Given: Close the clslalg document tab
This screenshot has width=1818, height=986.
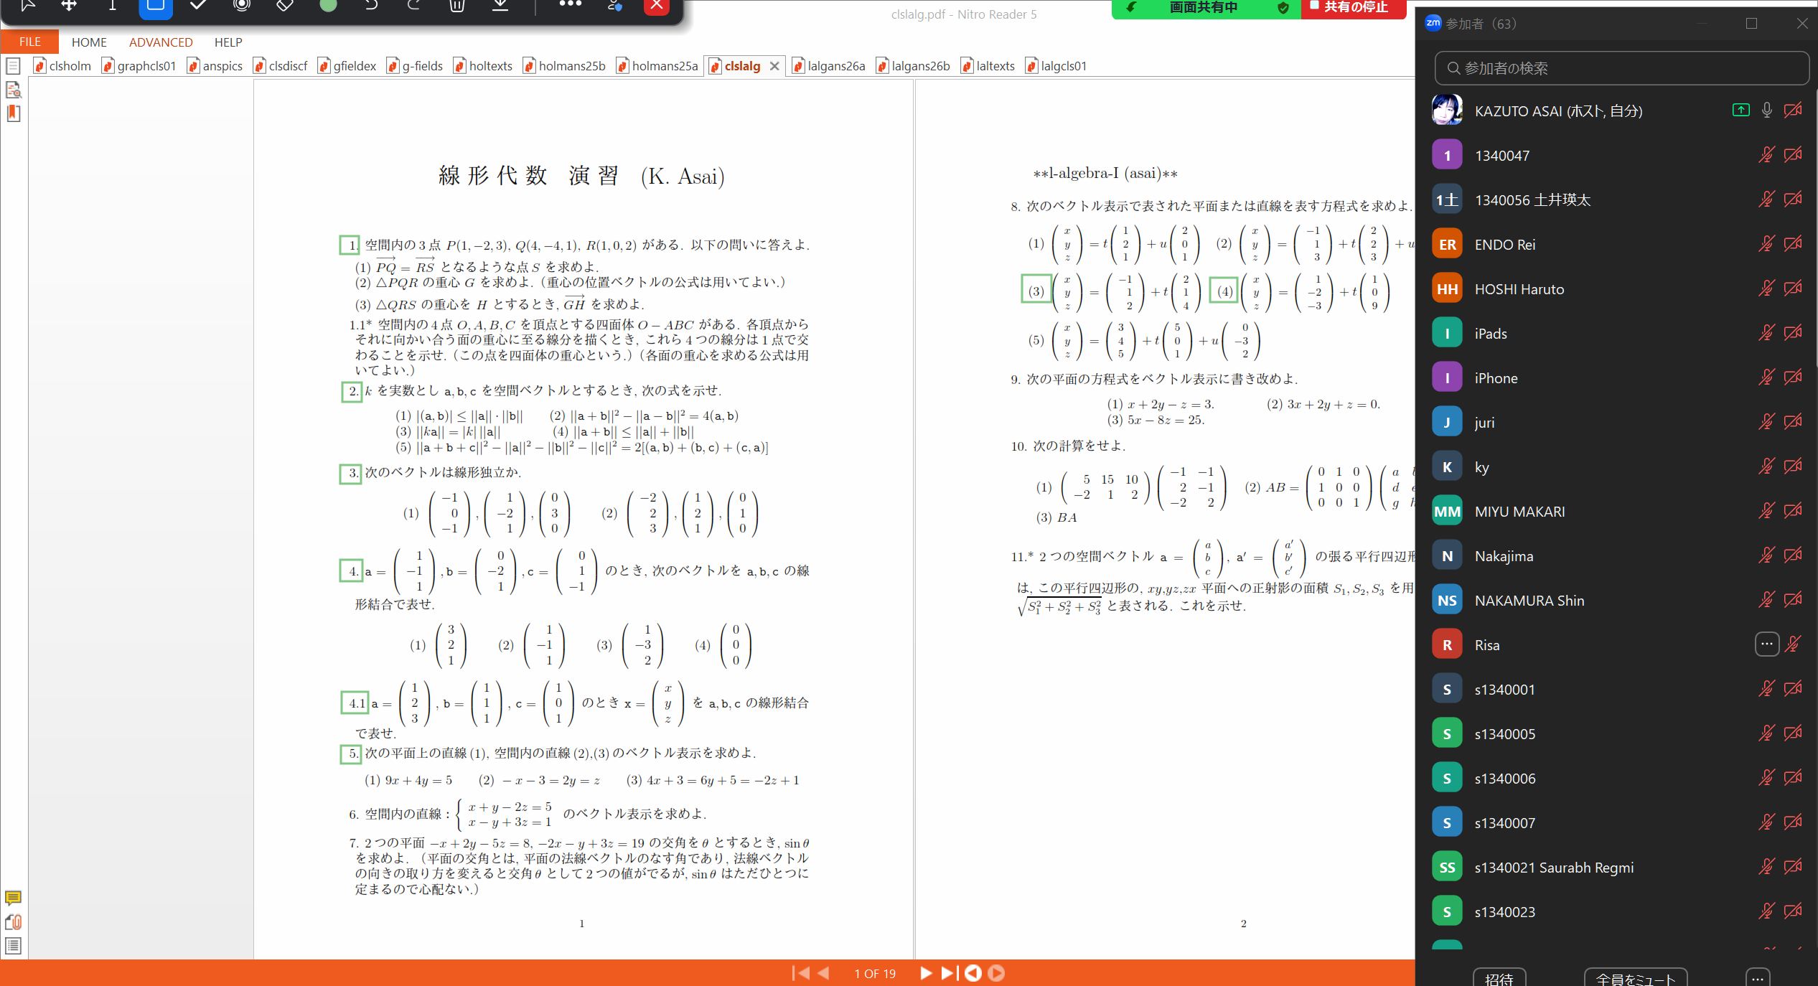Looking at the screenshot, I should click(774, 66).
